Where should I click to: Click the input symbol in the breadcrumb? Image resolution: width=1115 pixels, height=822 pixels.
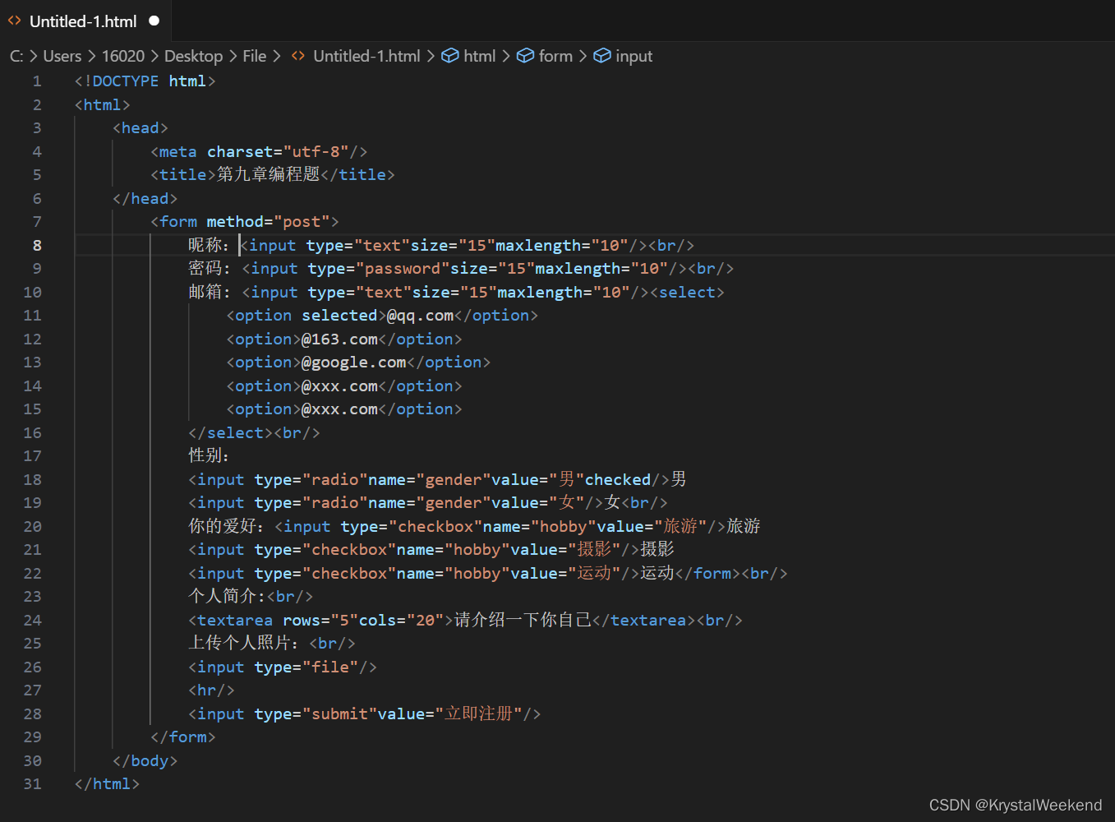[x=634, y=56]
